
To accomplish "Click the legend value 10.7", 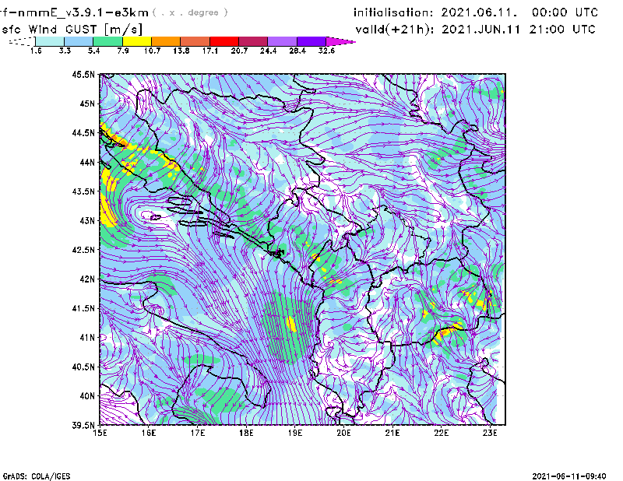I will pos(152,51).
